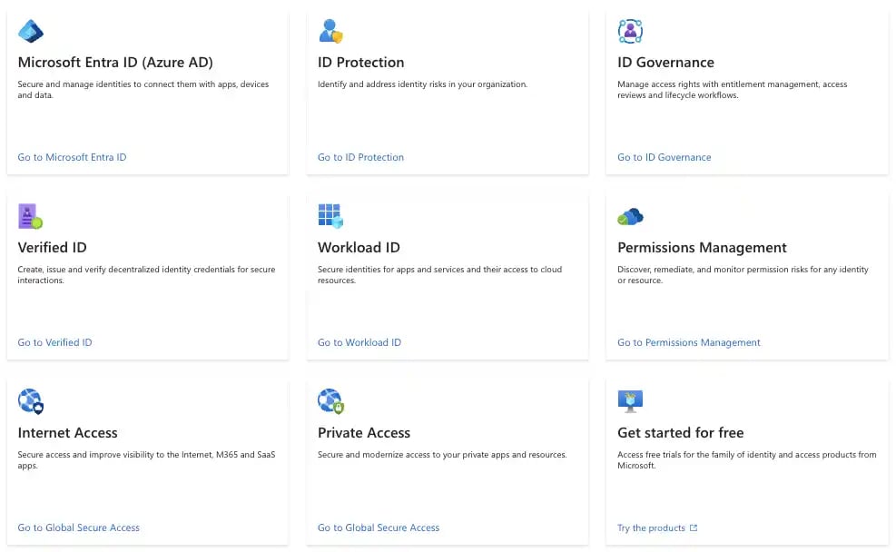Image resolution: width=896 pixels, height=552 pixels.
Task: Open Go to Global Secure Access under Internet Access
Action: point(79,527)
